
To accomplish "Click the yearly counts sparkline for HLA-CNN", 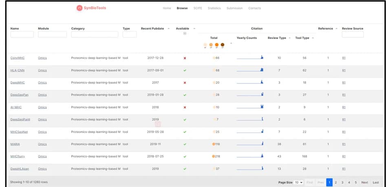I will [250, 70].
